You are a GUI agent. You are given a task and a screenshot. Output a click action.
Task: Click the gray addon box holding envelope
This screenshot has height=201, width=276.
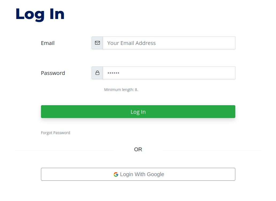point(97,43)
